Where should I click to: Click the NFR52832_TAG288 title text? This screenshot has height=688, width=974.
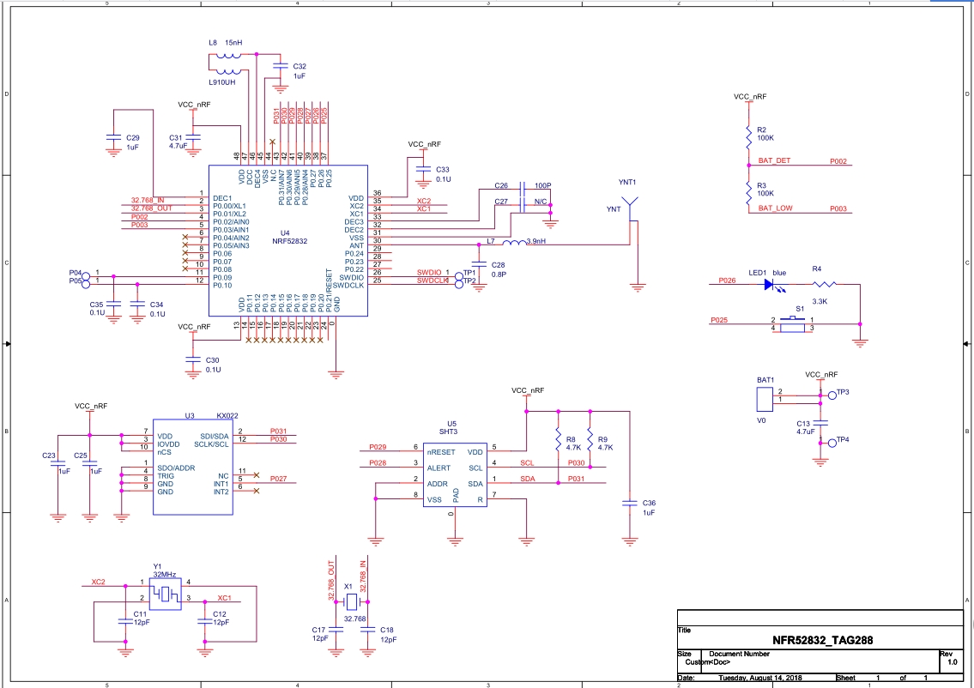coord(822,640)
